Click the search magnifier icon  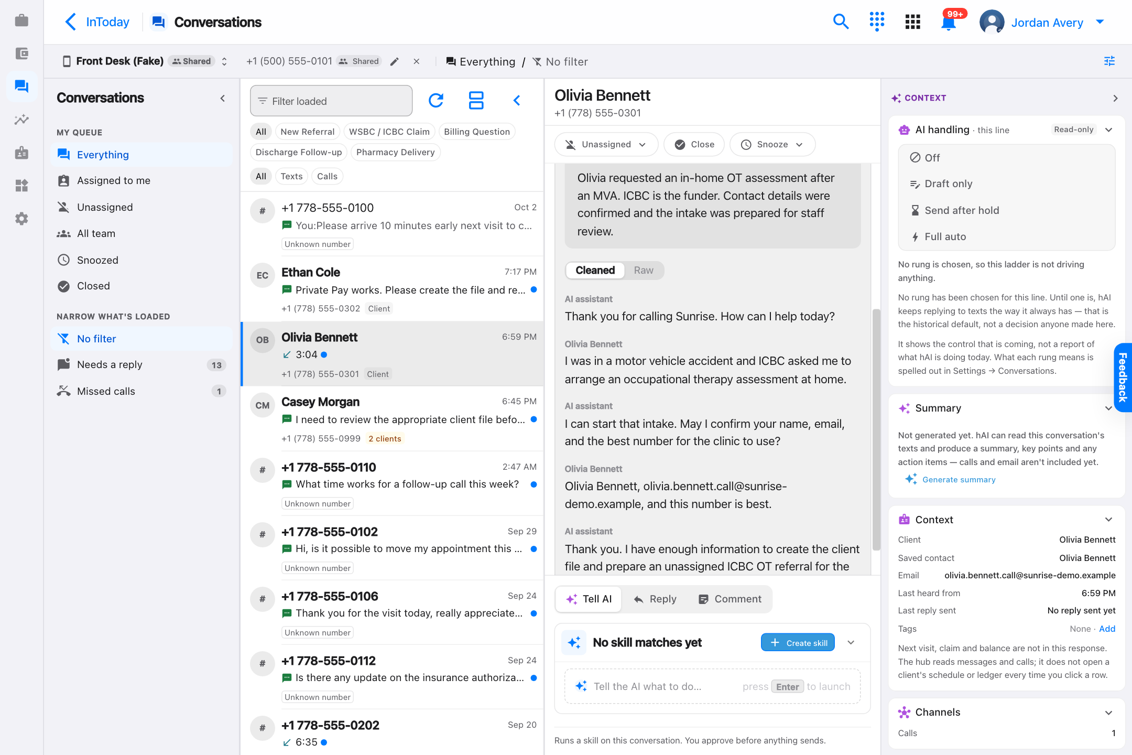[841, 21]
